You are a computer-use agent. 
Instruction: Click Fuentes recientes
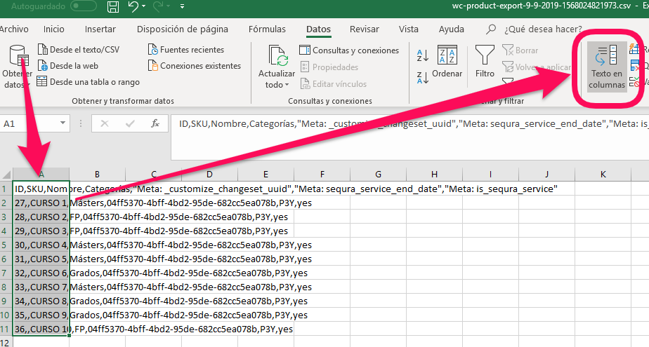click(186, 50)
